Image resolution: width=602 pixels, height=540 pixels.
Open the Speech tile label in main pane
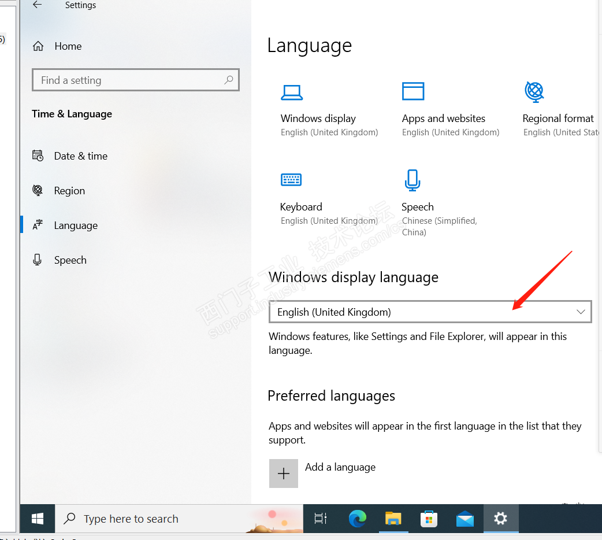[x=417, y=207]
